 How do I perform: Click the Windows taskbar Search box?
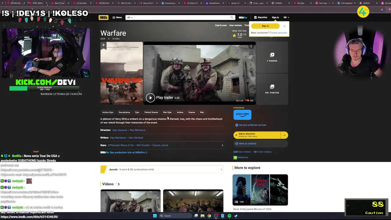(x=175, y=216)
